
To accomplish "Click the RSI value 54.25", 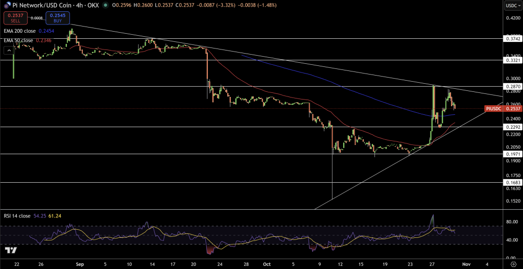I will pyautogui.click(x=40, y=216).
